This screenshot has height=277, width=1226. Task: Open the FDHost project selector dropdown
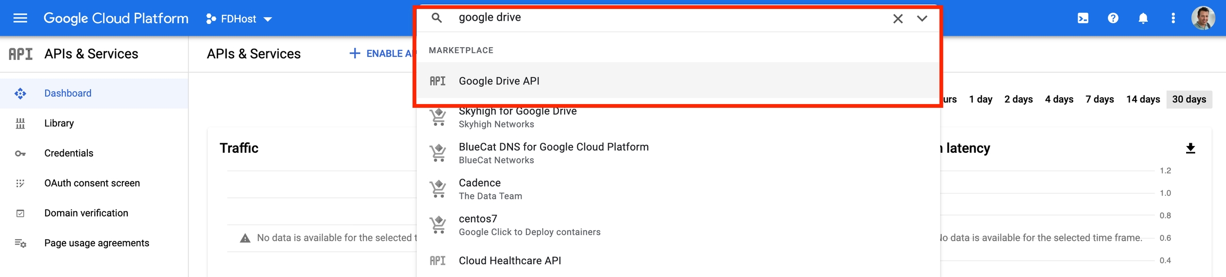pyautogui.click(x=239, y=19)
